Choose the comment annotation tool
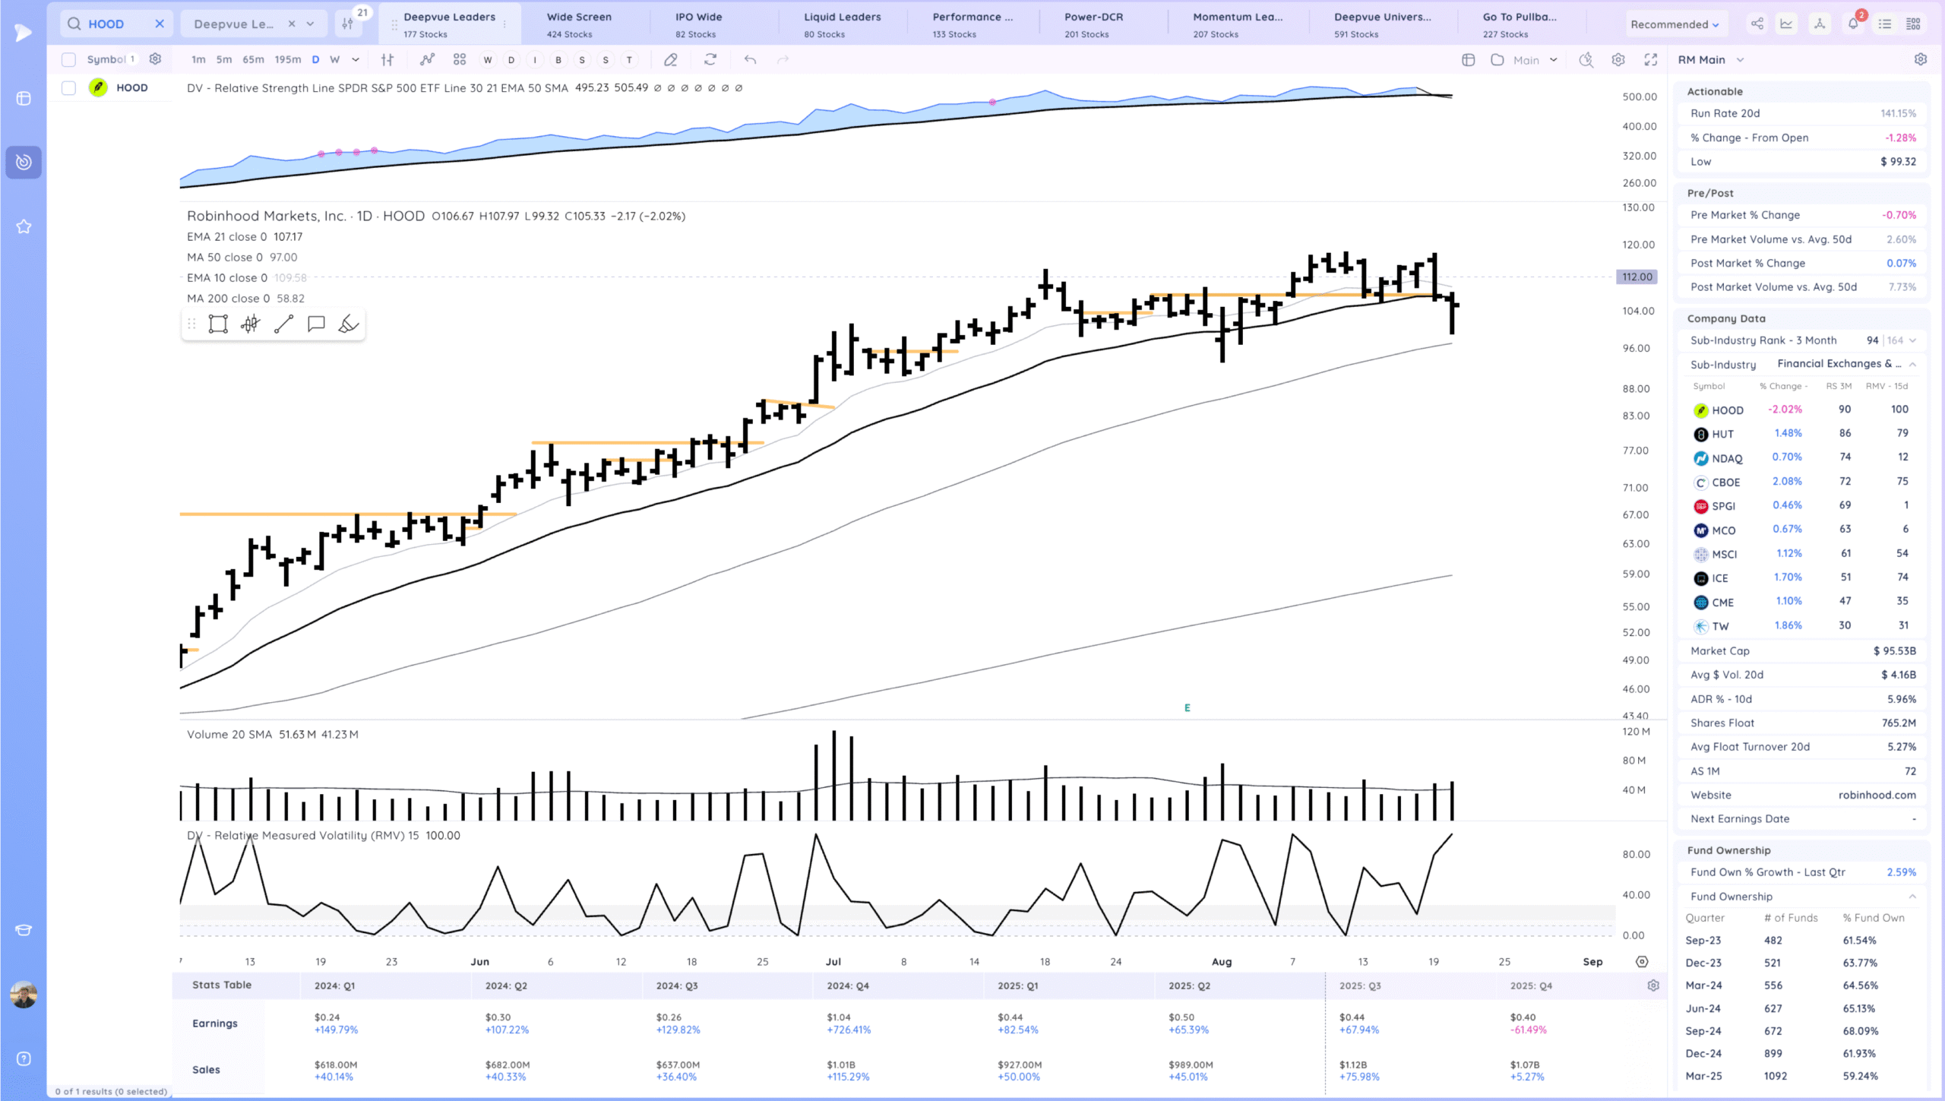This screenshot has height=1101, width=1945. 316,324
